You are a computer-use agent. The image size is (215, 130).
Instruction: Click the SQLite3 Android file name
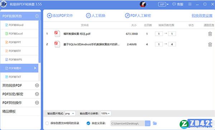(x=91, y=45)
